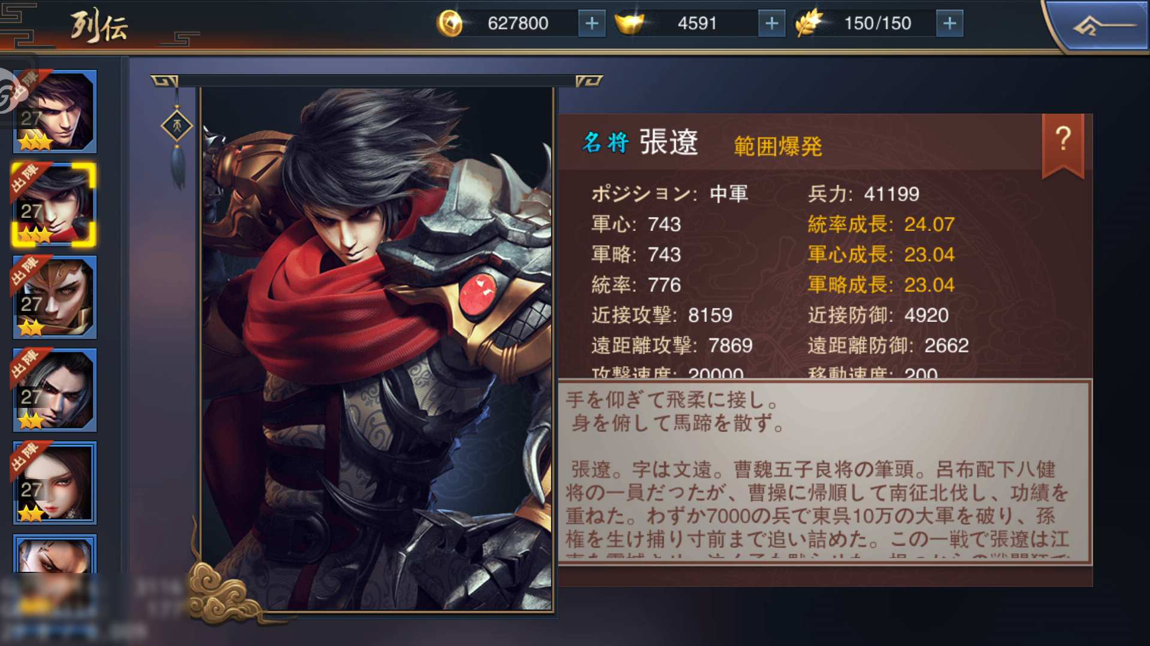This screenshot has height=646, width=1150.
Task: Select the highlighted Zhang Liao portrait
Action: (x=55, y=205)
